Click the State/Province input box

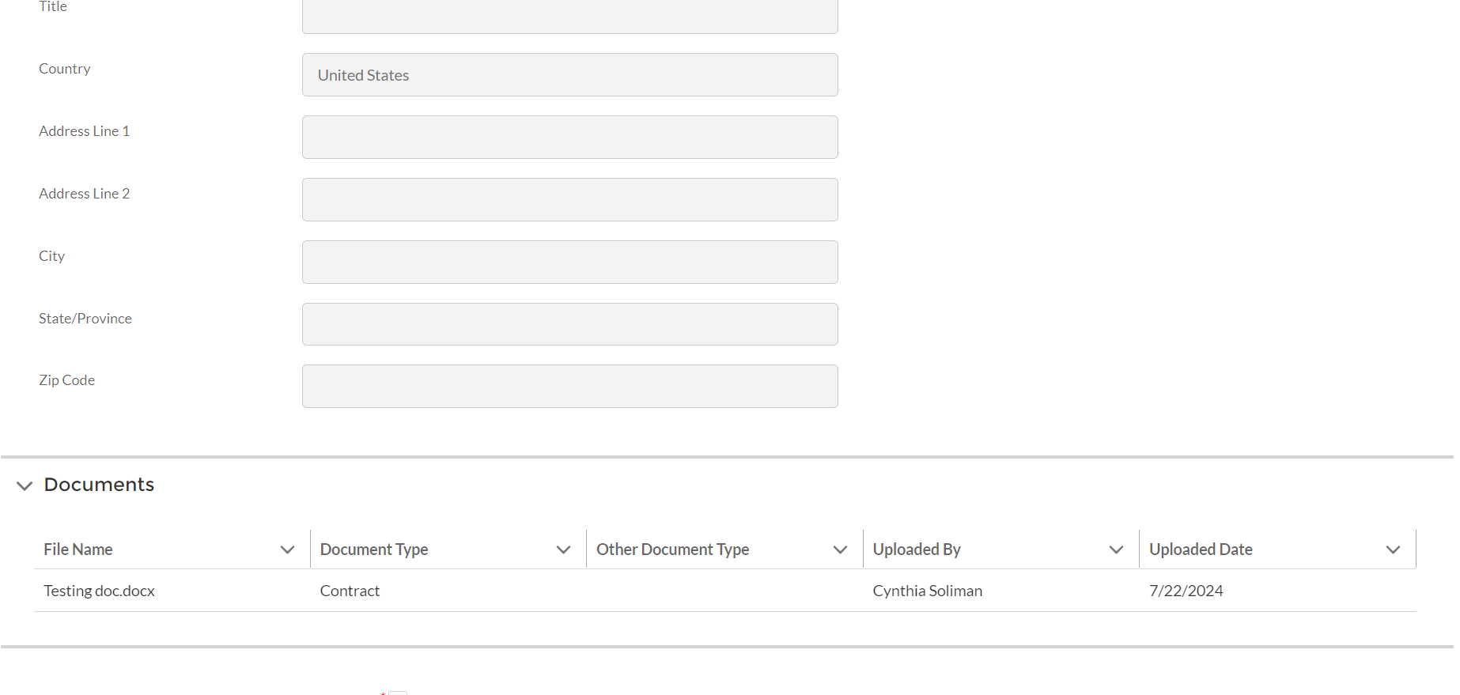(569, 324)
